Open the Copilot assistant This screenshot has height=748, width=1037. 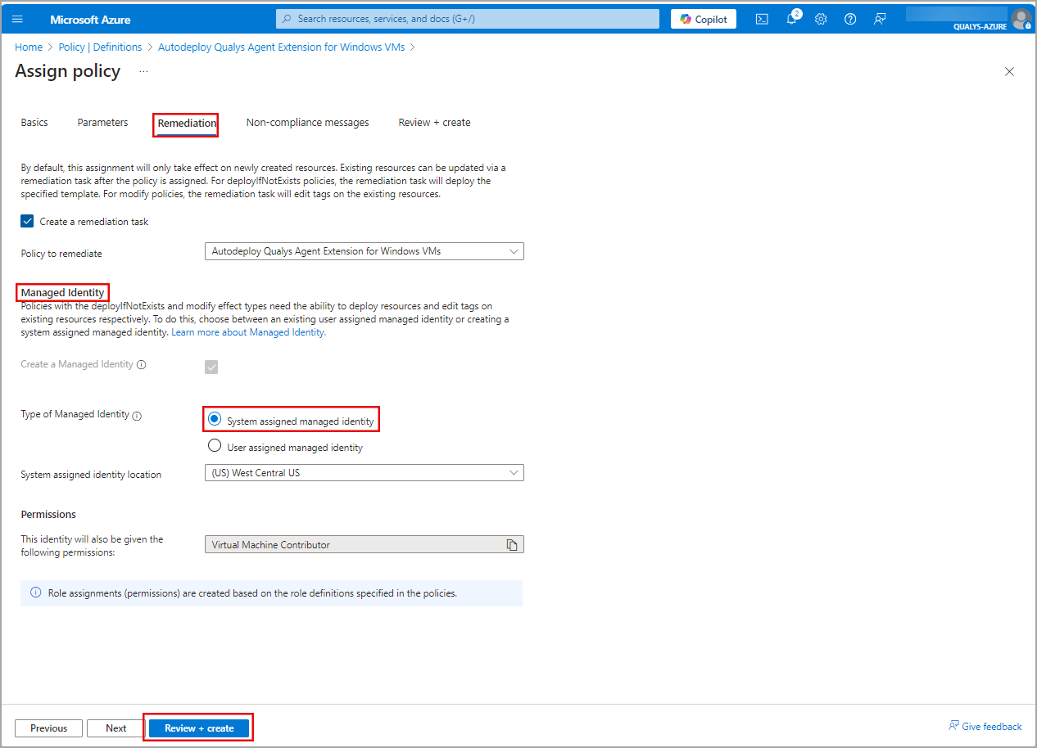click(x=703, y=19)
